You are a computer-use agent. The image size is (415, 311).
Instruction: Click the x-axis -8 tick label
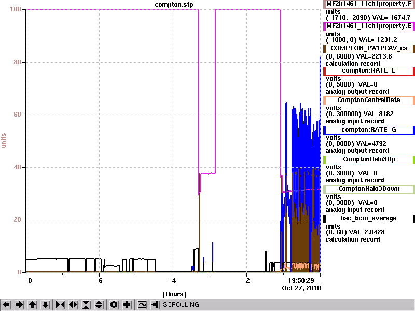28,280
